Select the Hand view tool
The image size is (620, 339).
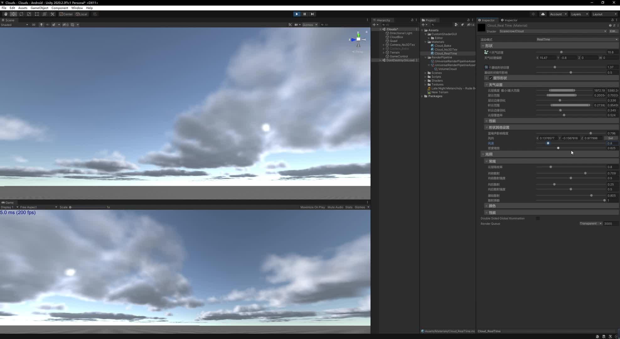coord(5,14)
